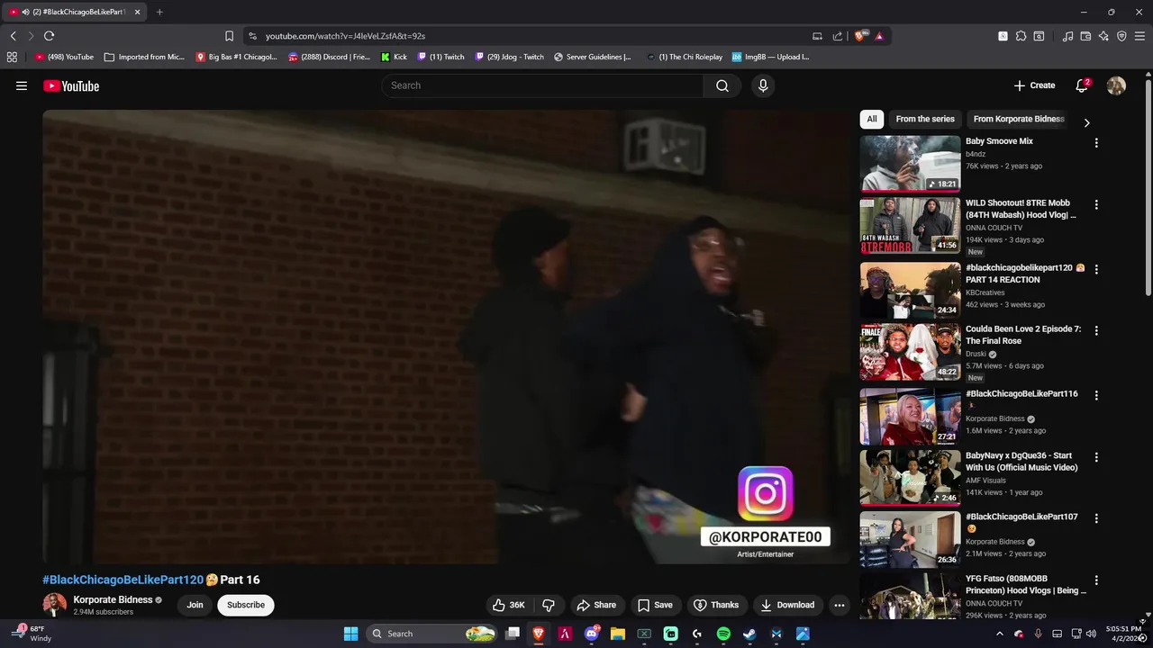Show more filter chips with the right chevron

tap(1086, 122)
